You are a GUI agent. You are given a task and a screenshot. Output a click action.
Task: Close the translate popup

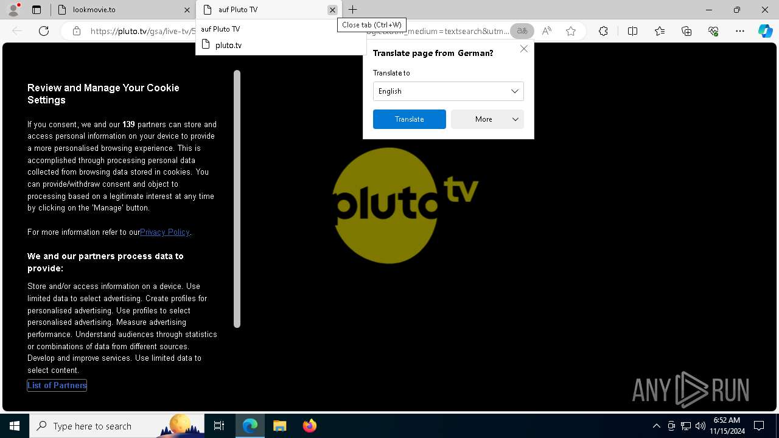click(x=524, y=49)
